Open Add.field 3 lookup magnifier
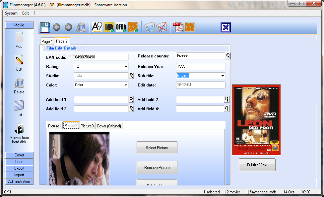 (x=131, y=108)
